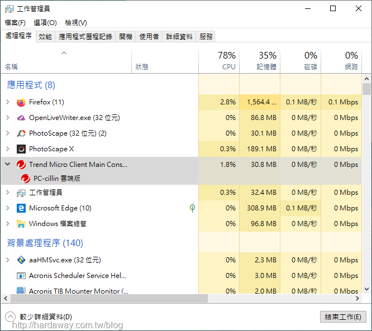Viewport: 372px width, 331px height.
Task: Click the Firefox app icon
Action: [21, 102]
